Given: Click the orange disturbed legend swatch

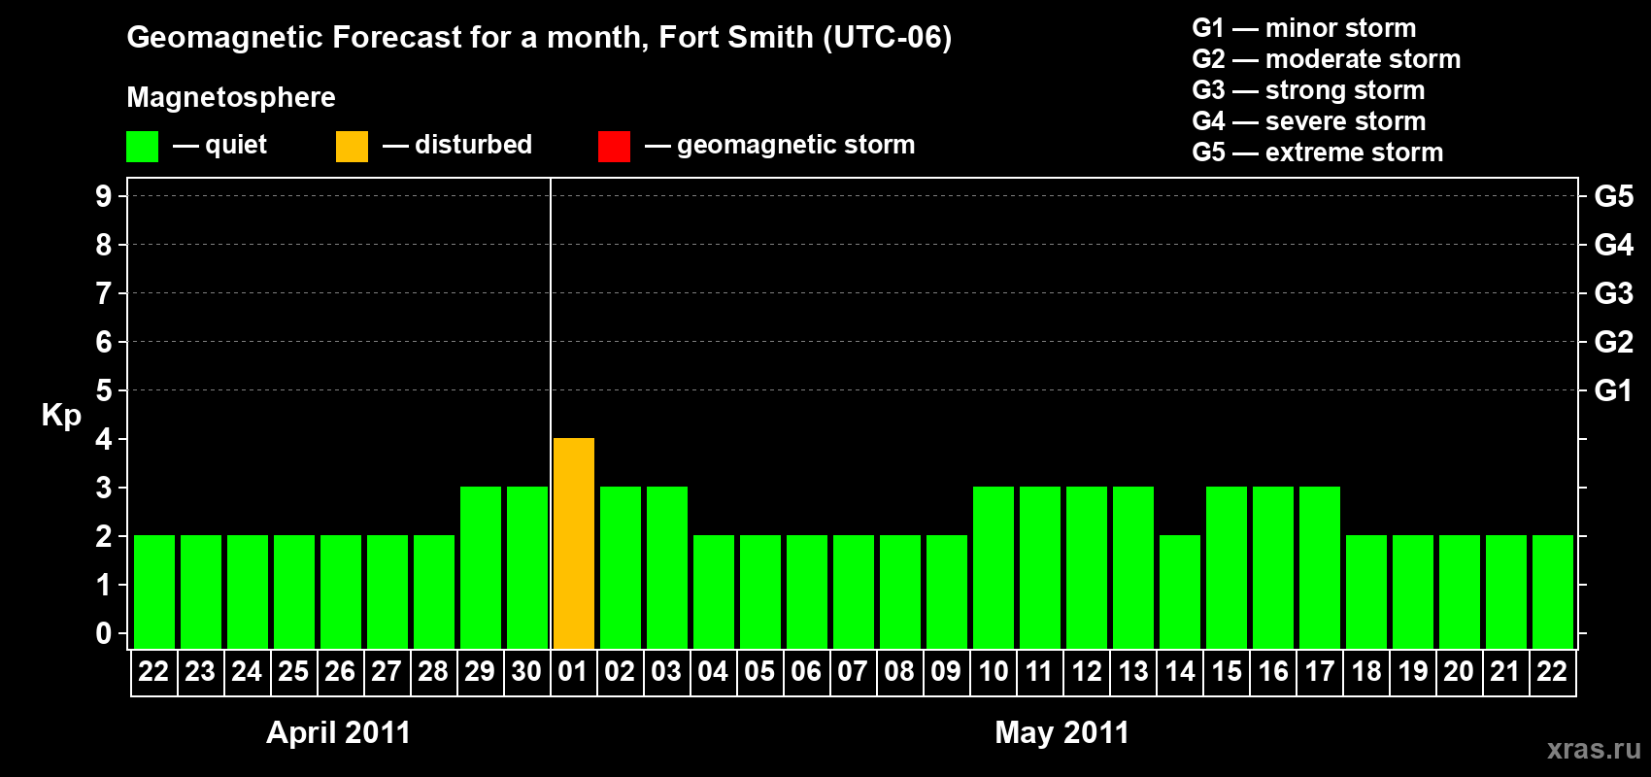Looking at the screenshot, I should [x=352, y=147].
